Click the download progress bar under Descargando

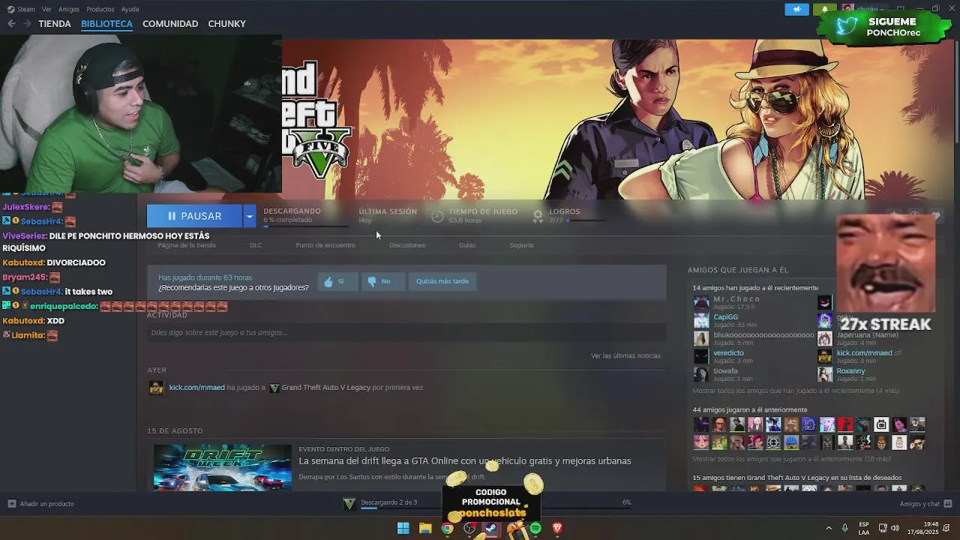pyautogui.click(x=306, y=226)
